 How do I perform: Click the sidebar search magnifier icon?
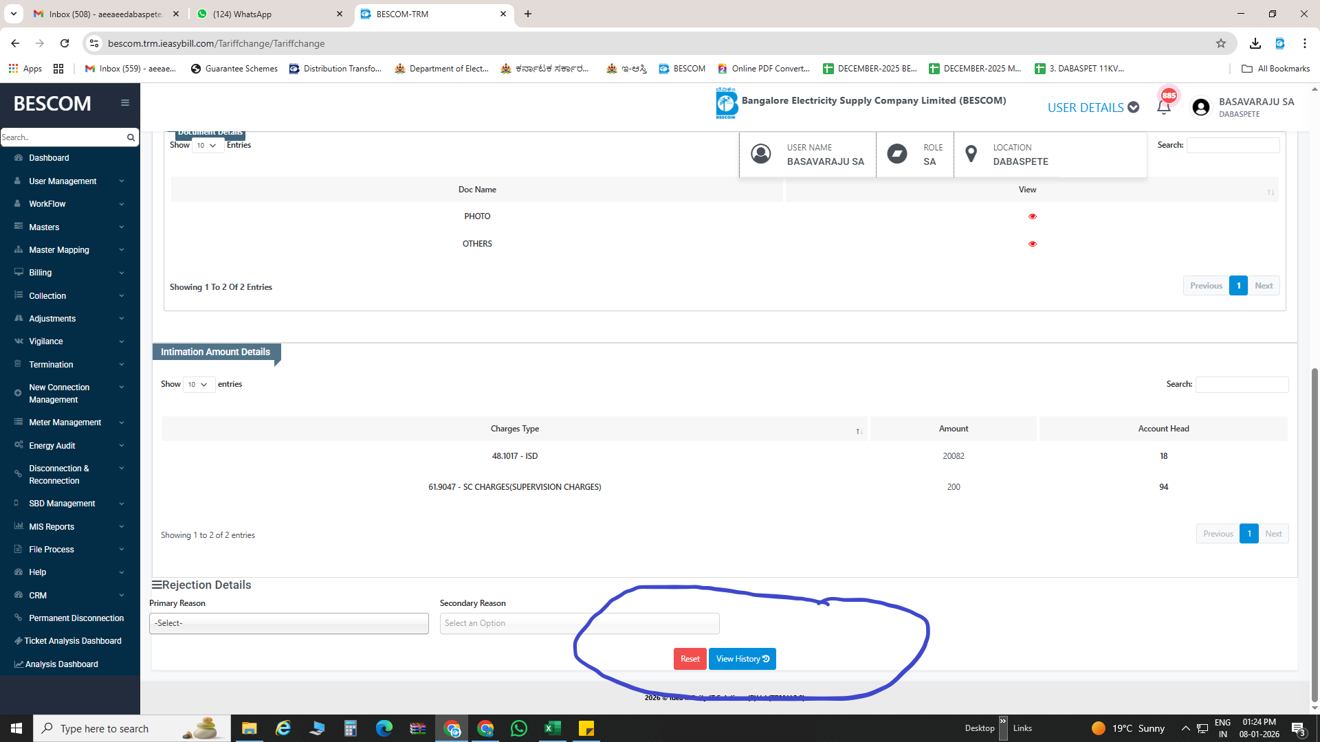point(131,137)
